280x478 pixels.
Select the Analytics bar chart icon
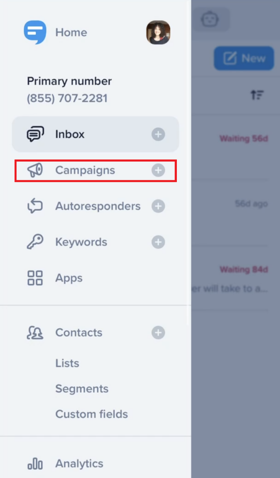35,463
